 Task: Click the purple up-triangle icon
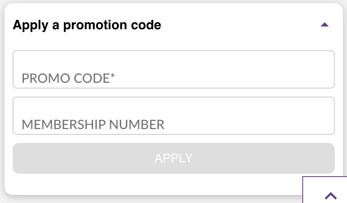(324, 25)
